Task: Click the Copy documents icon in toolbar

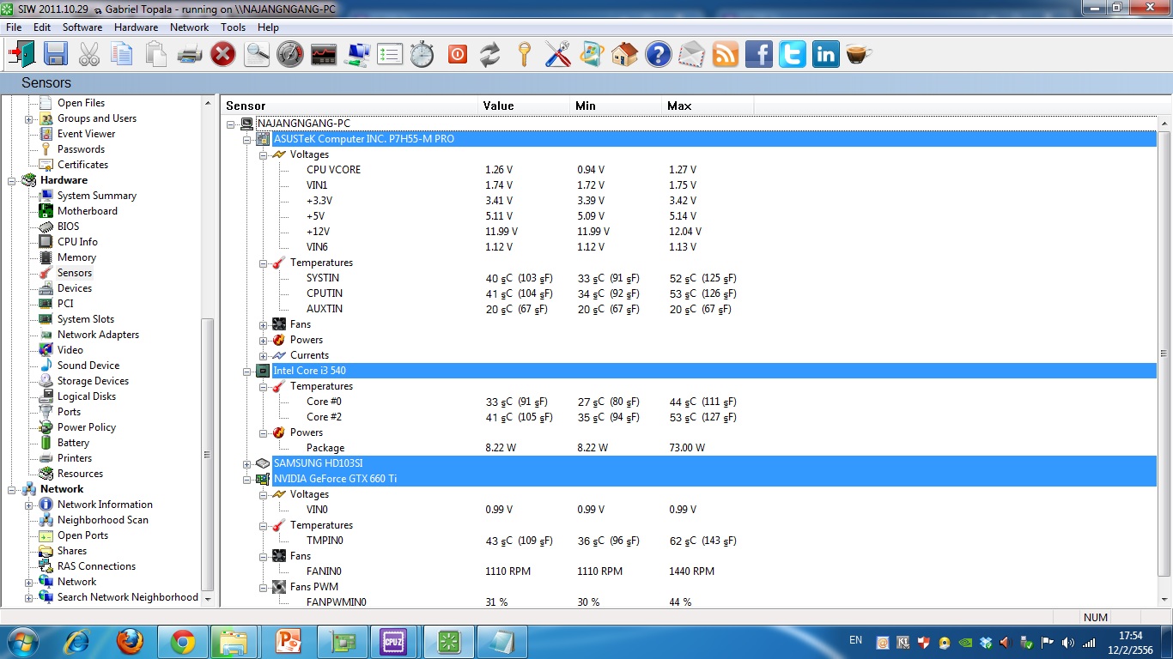Action: click(122, 55)
